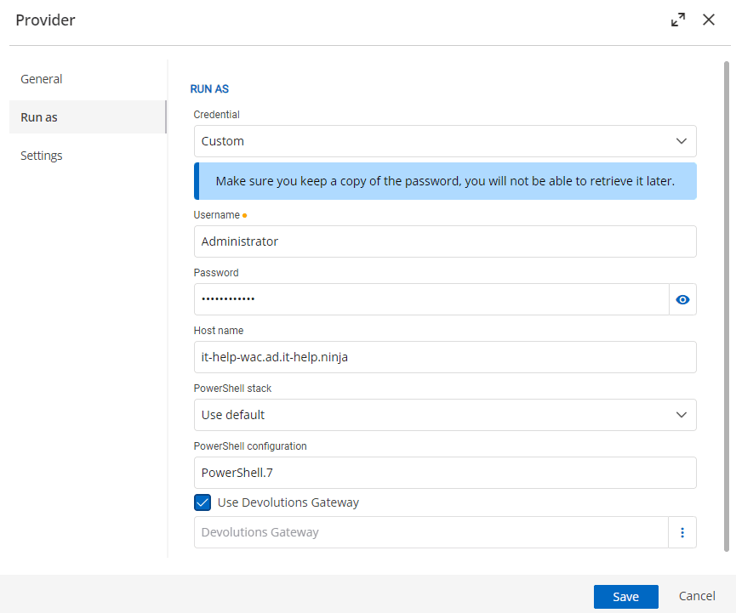The height and width of the screenshot is (613, 736).
Task: Cancel the provider changes
Action: point(696,596)
